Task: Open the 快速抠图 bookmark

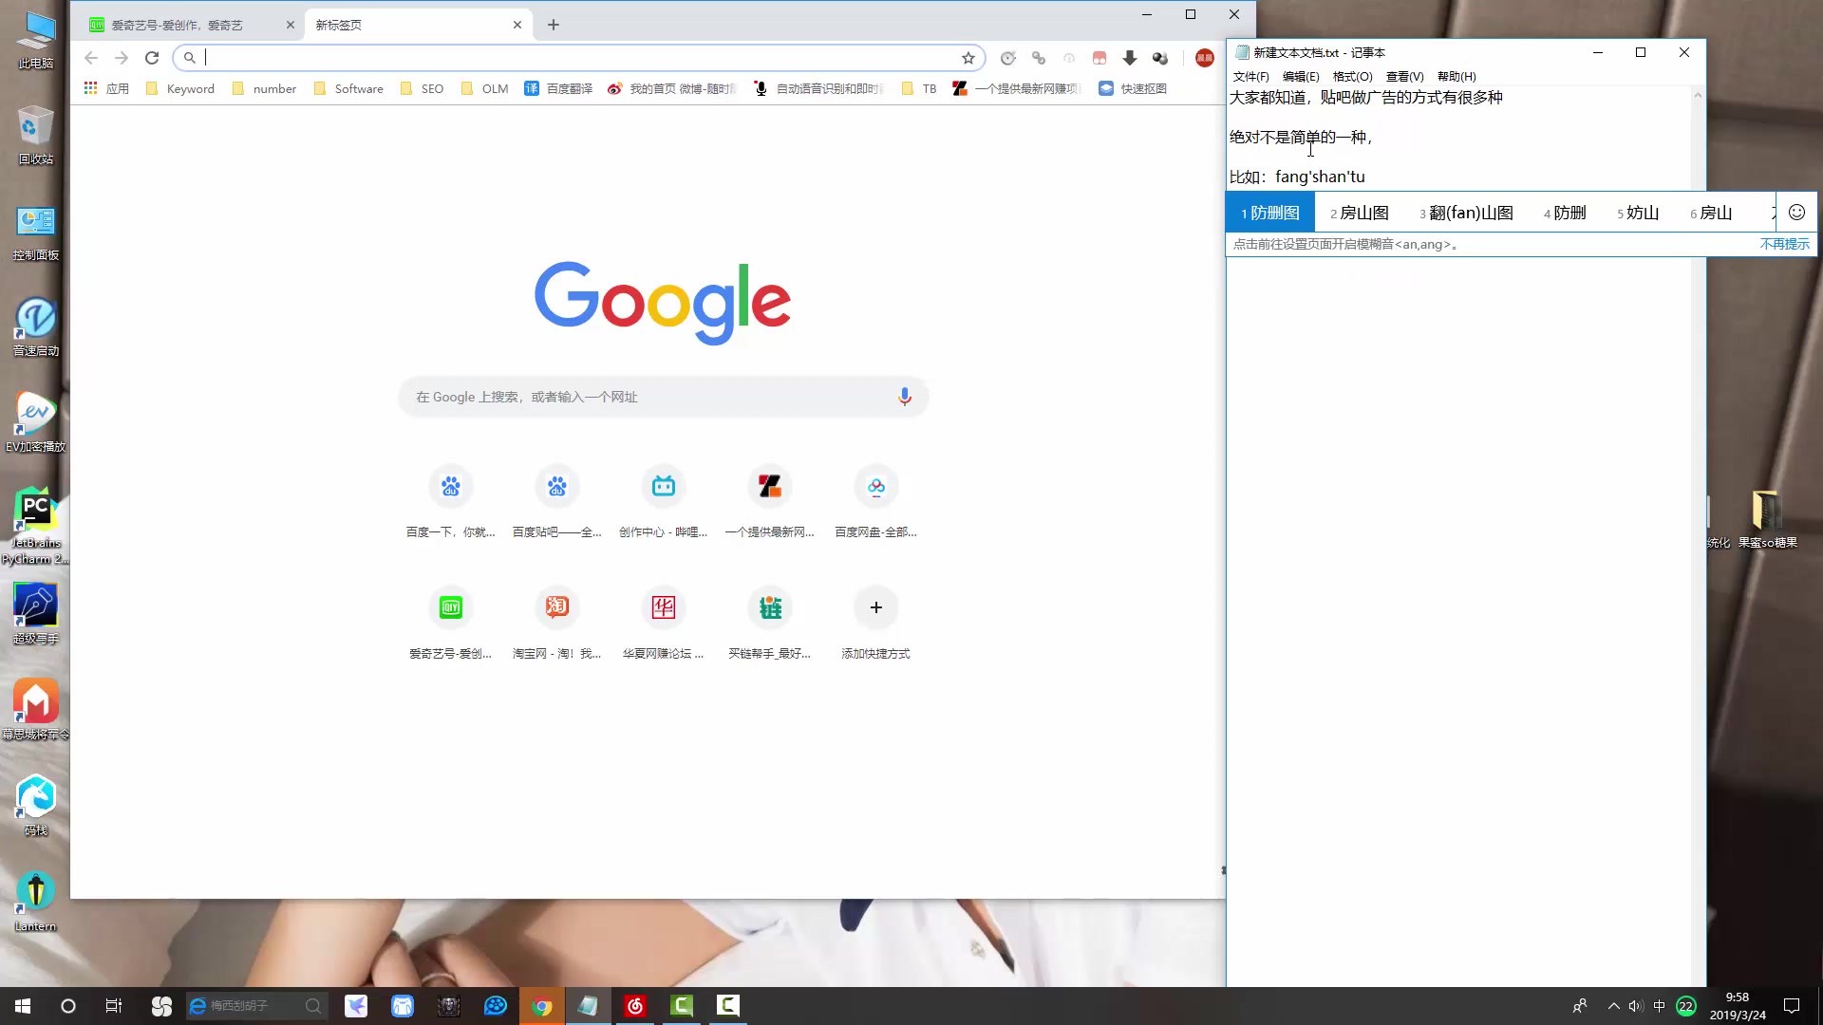Action: point(1133,88)
